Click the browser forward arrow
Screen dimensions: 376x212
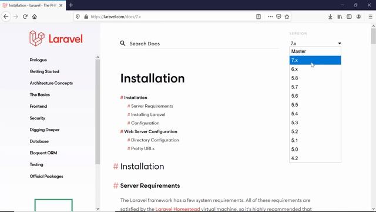point(16,16)
